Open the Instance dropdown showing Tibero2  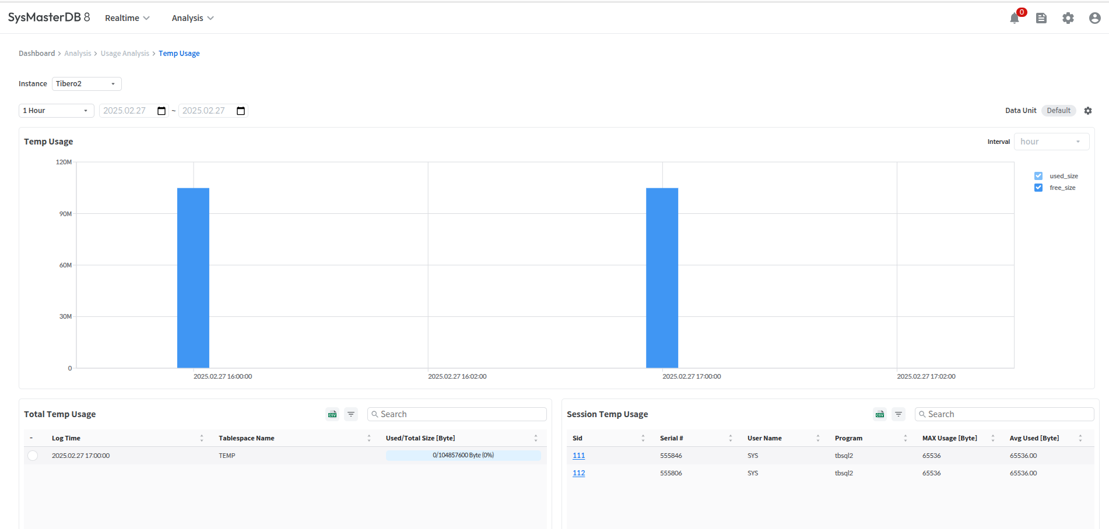tap(87, 84)
